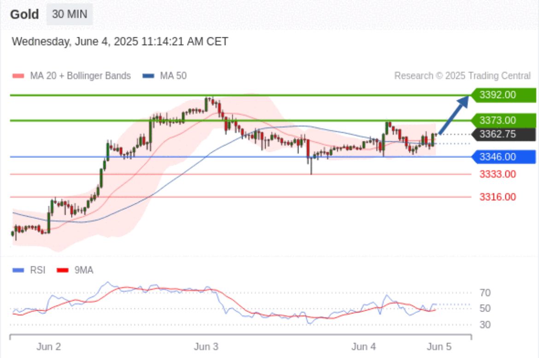539x358 pixels.
Task: Click the red 9MA legend marker
Action: tap(63, 270)
